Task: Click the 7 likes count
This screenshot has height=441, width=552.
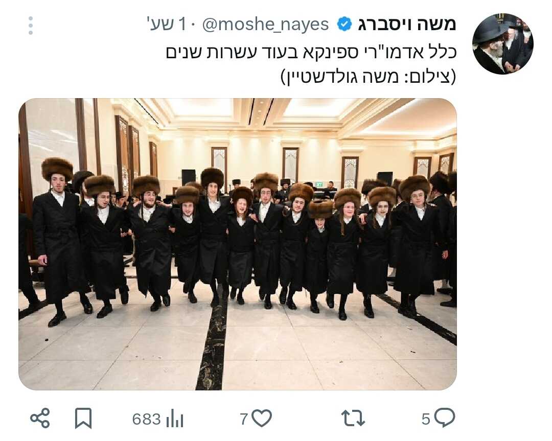Action: tap(244, 419)
